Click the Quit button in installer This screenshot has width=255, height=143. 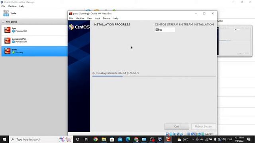177,126
